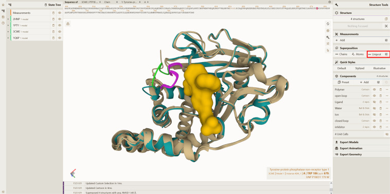
Task: Open viewport settings wrench icon
Action: [x=328, y=37]
